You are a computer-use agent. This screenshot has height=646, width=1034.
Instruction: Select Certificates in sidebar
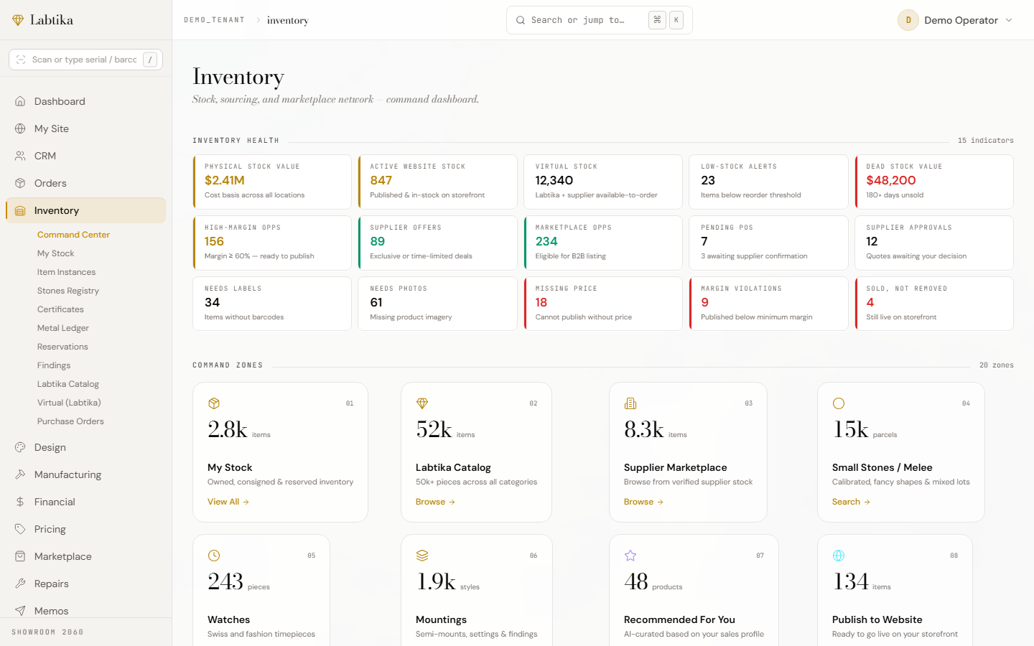coord(60,309)
